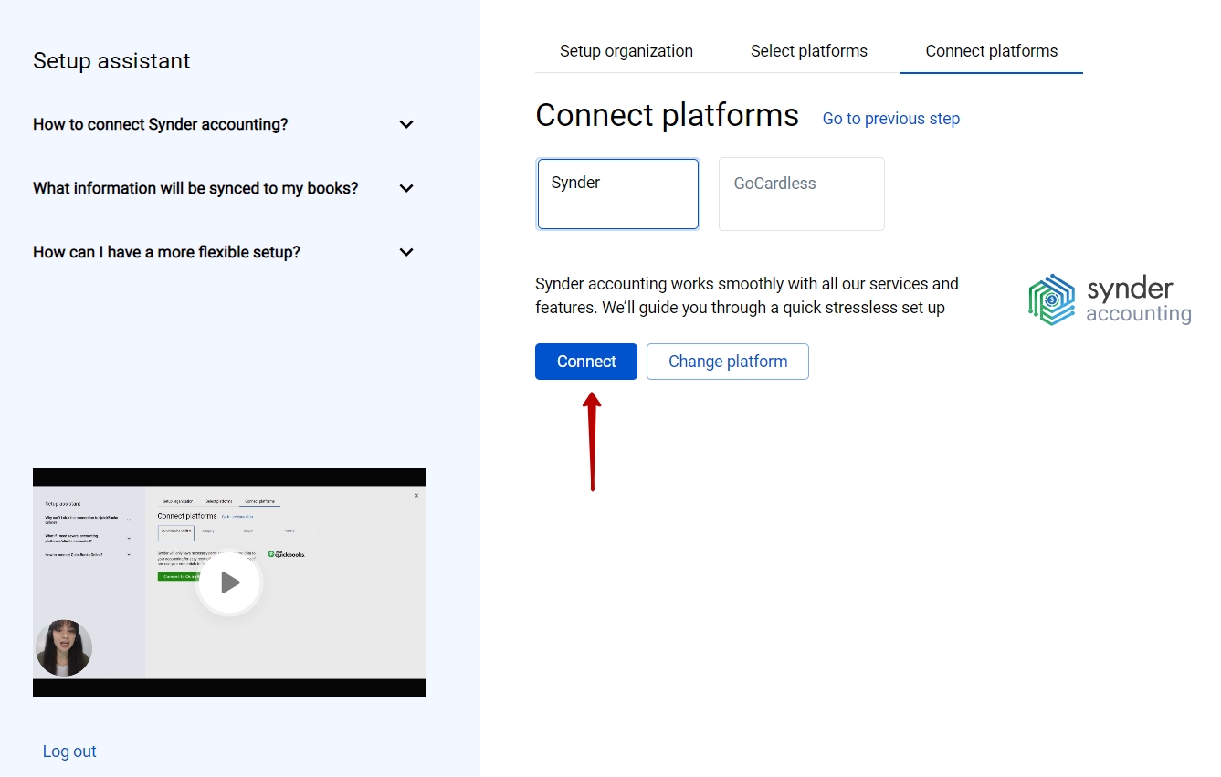Open the Setup organization tab
1221x777 pixels.
(x=626, y=51)
